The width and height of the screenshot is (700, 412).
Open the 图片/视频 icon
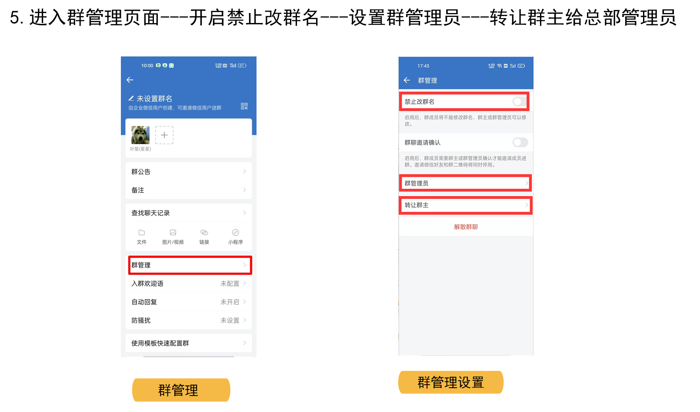173,233
